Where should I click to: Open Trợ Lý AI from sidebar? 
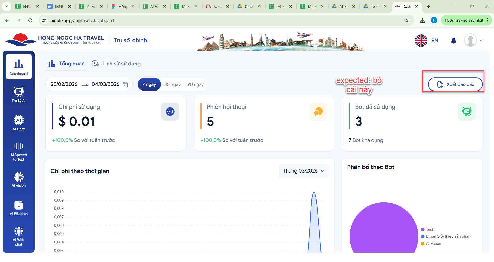pos(19,95)
